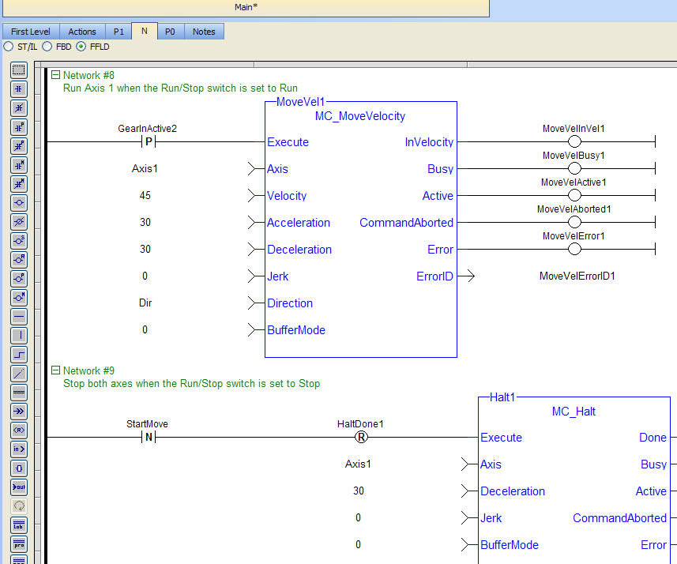
Task: Insert a 'pro' network element
Action: tap(19, 544)
